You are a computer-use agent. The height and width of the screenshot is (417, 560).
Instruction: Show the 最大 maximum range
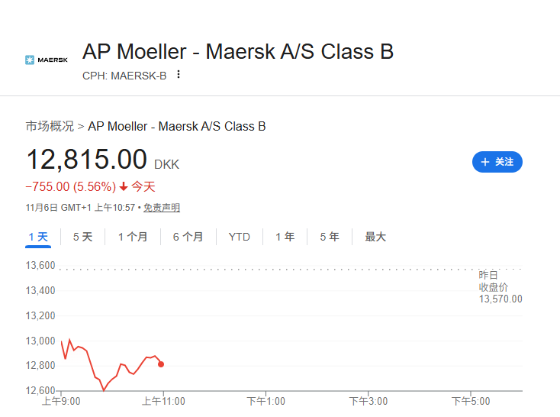[x=375, y=237]
